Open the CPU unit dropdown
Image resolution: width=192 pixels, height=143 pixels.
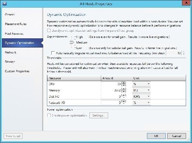141,84
